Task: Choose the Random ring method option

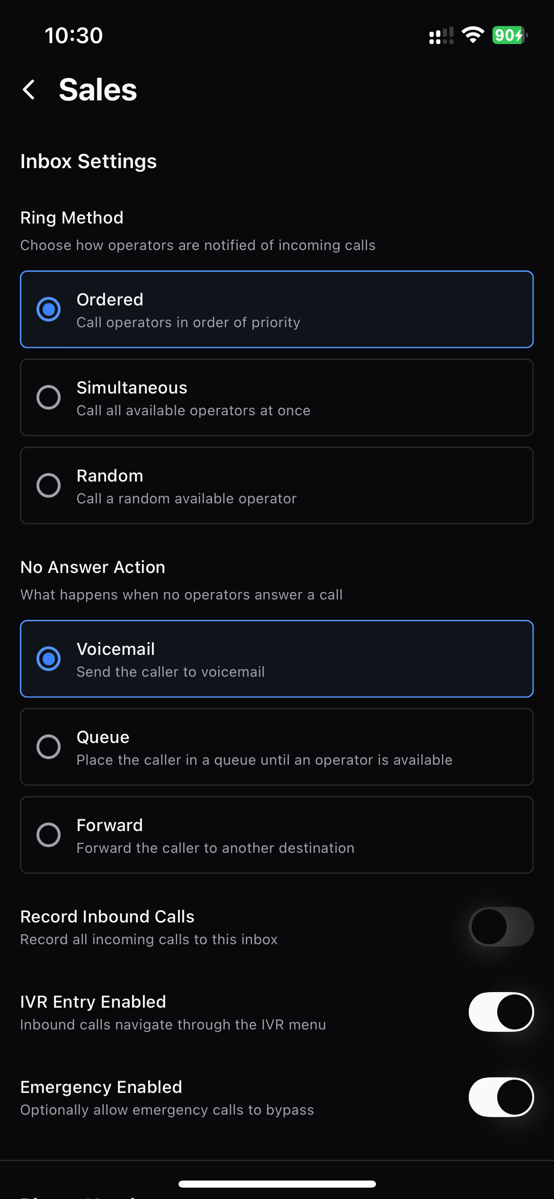Action: pos(277,485)
